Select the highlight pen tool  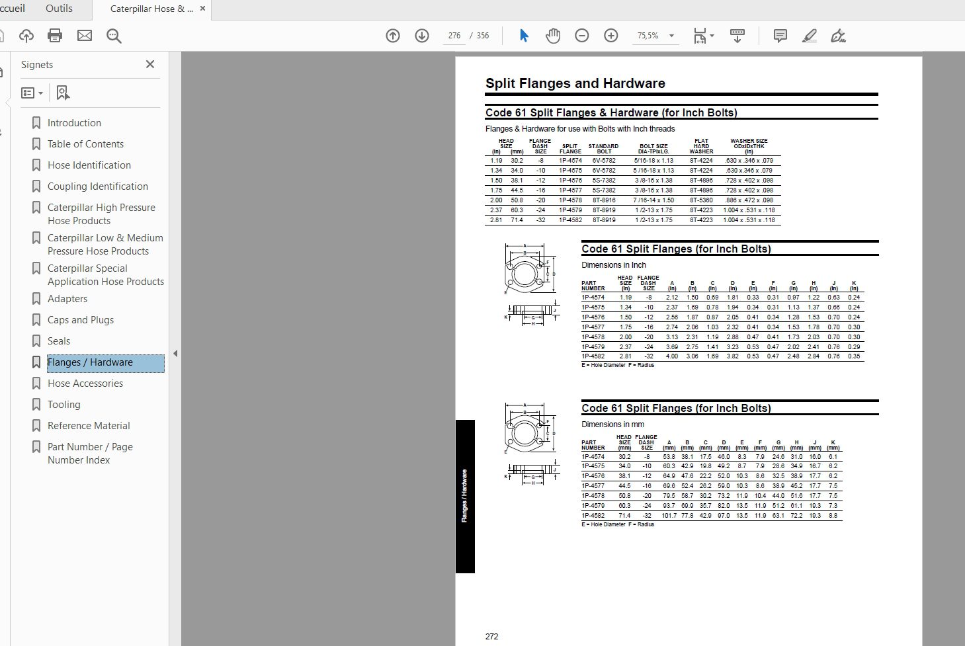click(810, 36)
